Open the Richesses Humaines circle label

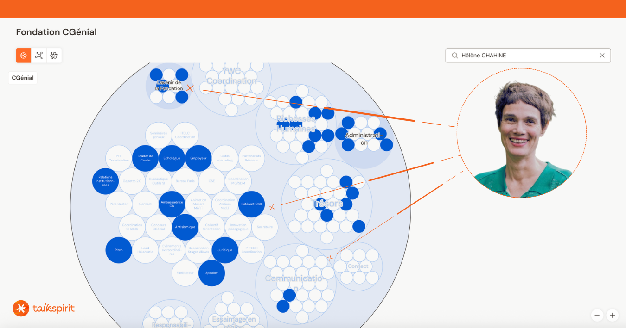coord(296,124)
